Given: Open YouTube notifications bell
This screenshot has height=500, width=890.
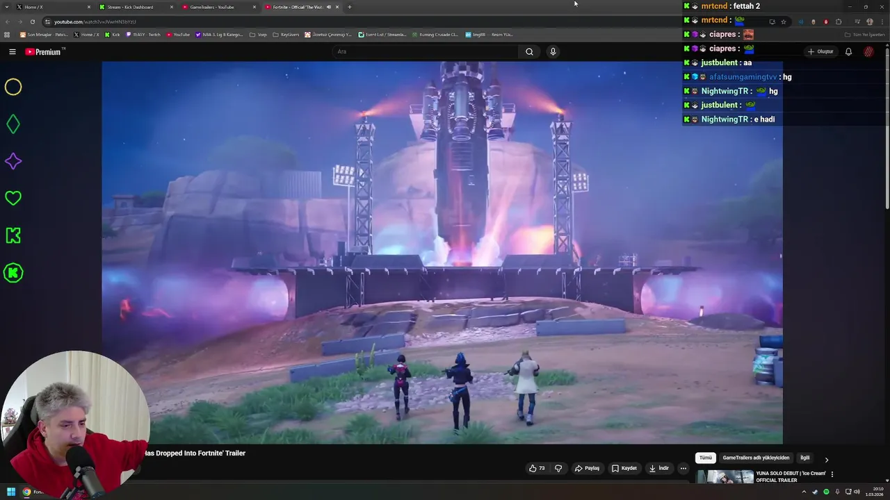Looking at the screenshot, I should [848, 51].
